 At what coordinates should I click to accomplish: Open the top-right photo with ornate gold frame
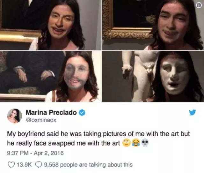[153, 25]
